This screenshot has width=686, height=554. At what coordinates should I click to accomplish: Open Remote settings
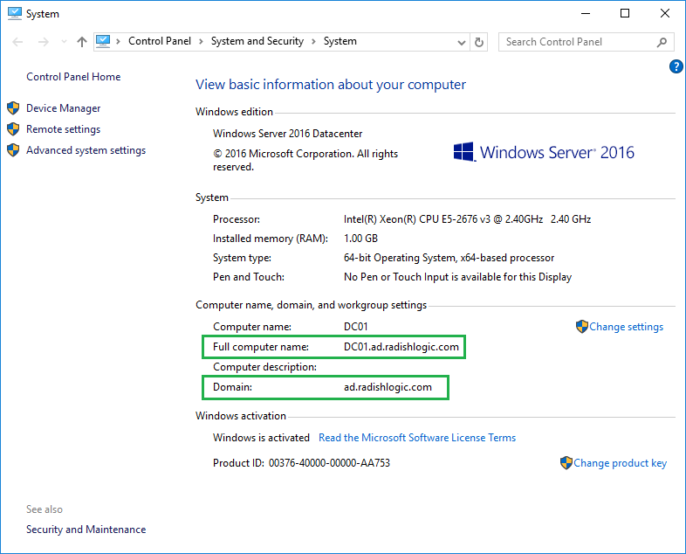coord(63,129)
